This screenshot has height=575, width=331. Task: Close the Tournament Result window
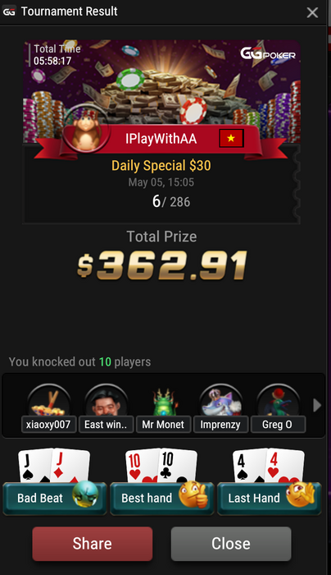312,12
